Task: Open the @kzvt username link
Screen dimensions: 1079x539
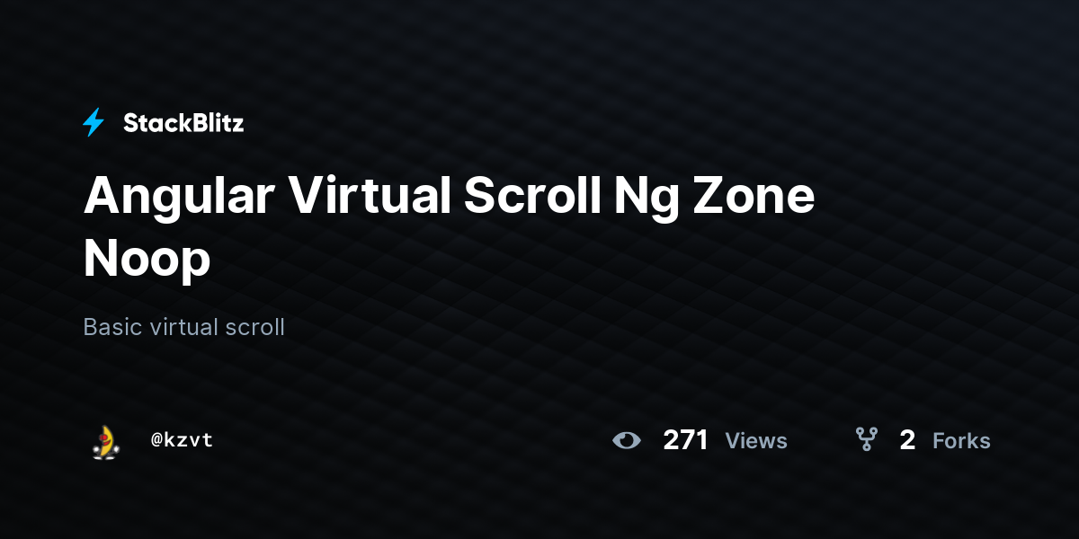Action: click(183, 440)
